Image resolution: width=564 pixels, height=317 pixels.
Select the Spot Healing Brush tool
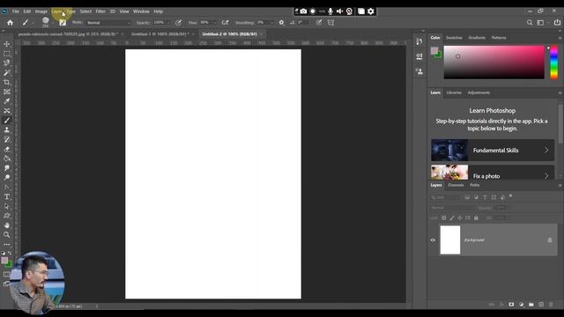click(7, 111)
